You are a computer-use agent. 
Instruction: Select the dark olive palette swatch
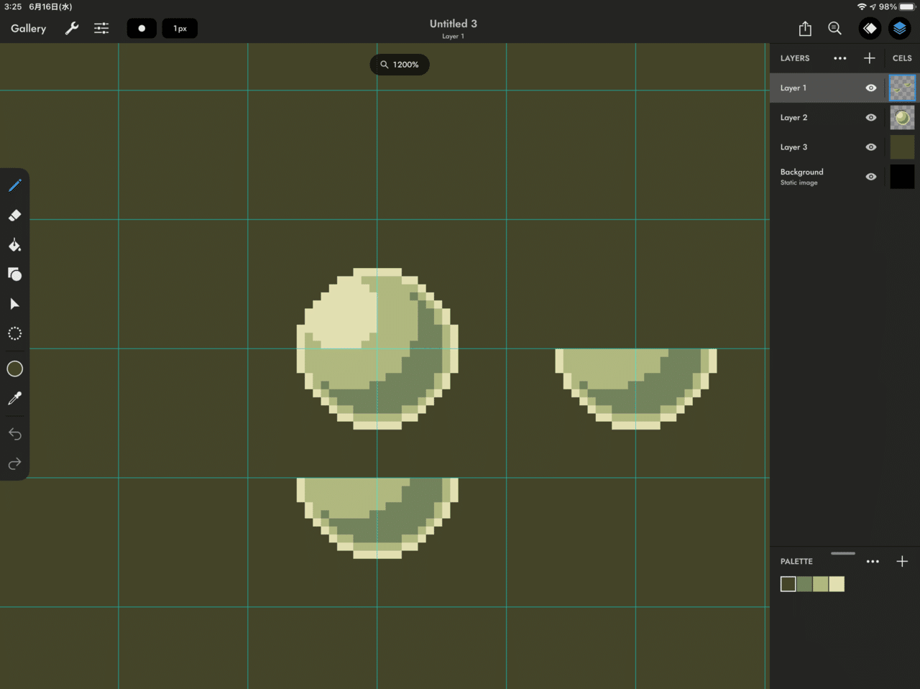tap(788, 584)
